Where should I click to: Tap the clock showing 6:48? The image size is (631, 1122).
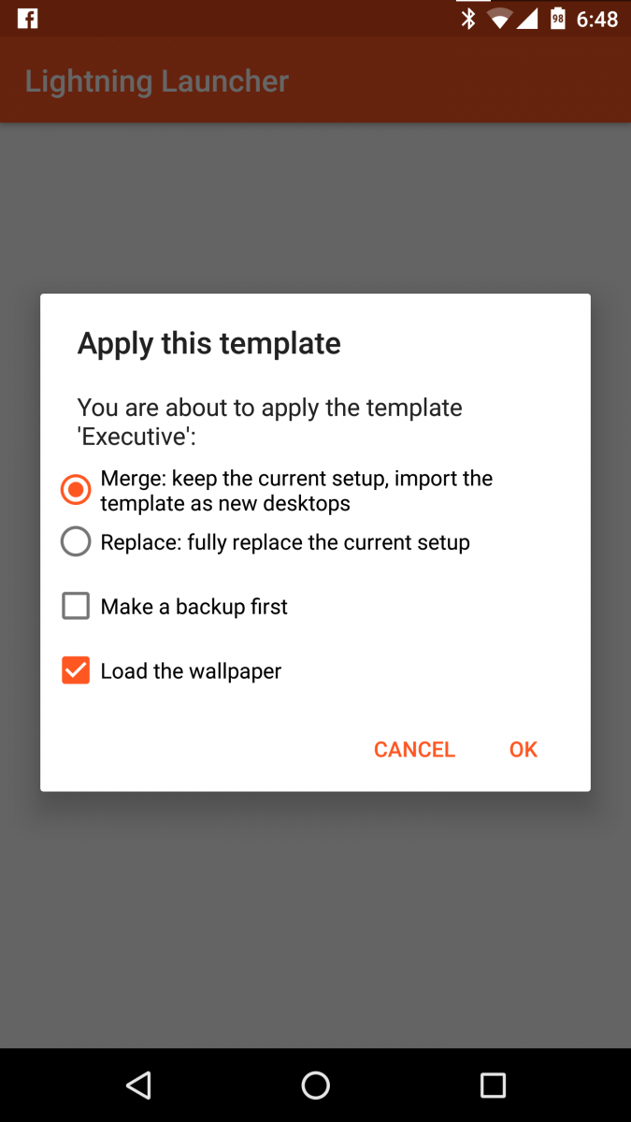point(597,19)
